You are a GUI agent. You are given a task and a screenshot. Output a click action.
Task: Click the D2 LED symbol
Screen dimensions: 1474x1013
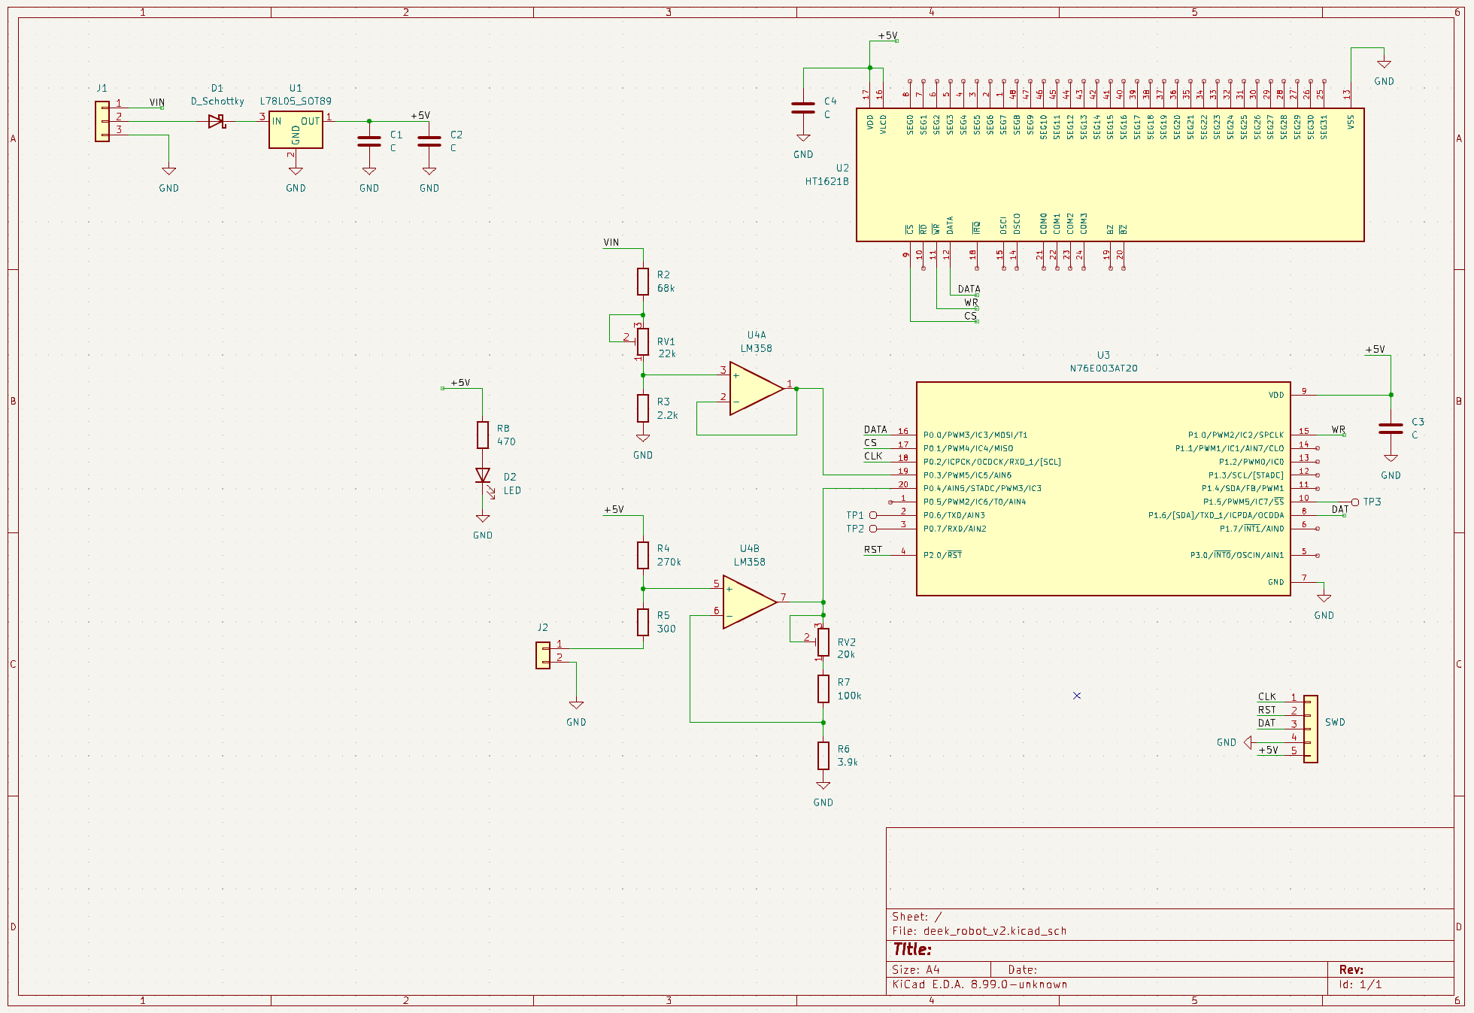coord(483,475)
